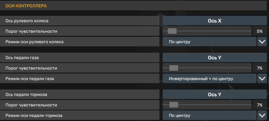The width and height of the screenshot is (269, 121).
Task: Select the 'Ось педали газа' row label
Action: (x=80, y=58)
